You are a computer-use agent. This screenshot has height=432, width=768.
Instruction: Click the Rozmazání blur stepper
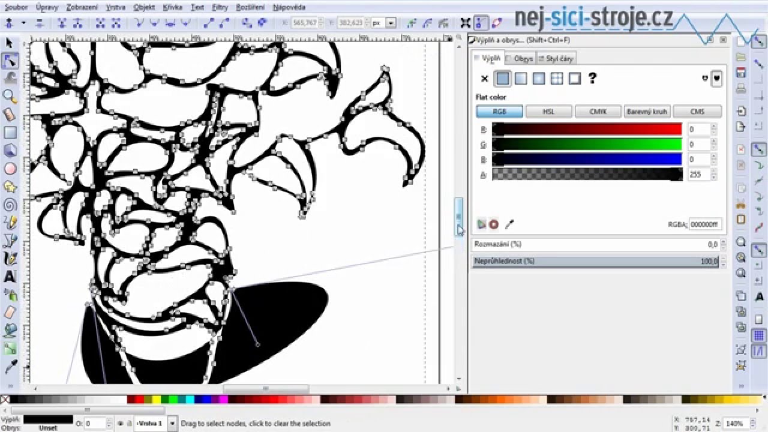722,244
